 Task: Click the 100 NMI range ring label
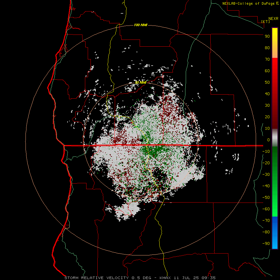141,25
